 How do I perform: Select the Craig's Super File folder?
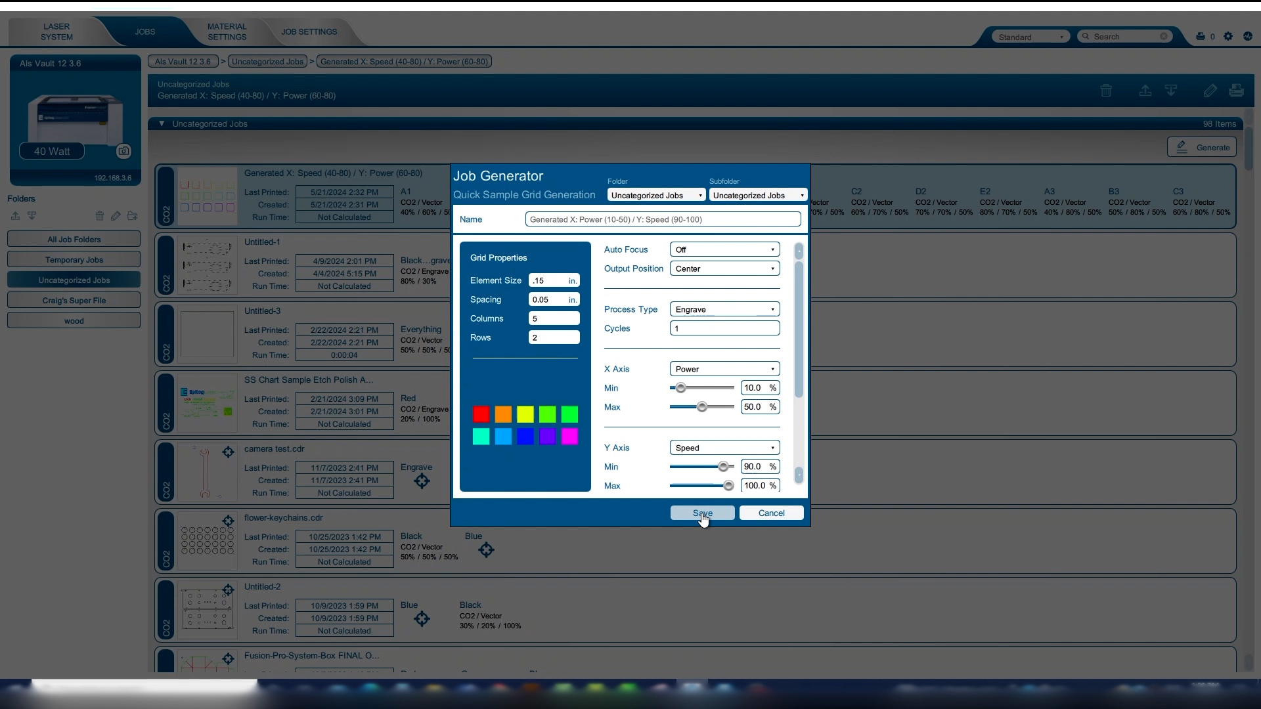(74, 300)
